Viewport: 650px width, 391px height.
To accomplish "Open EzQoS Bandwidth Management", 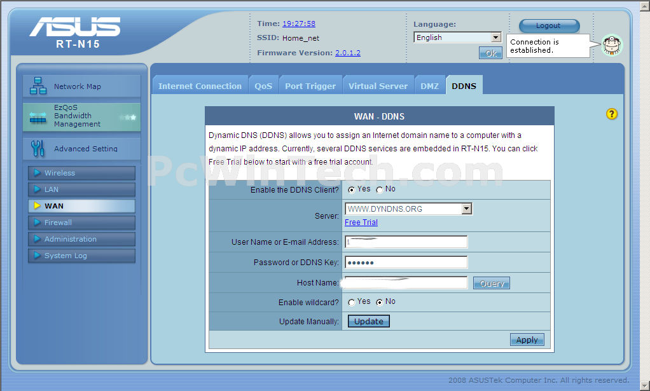I will (x=81, y=117).
